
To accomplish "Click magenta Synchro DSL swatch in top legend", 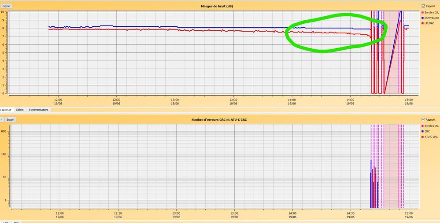I will [x=422, y=13].
